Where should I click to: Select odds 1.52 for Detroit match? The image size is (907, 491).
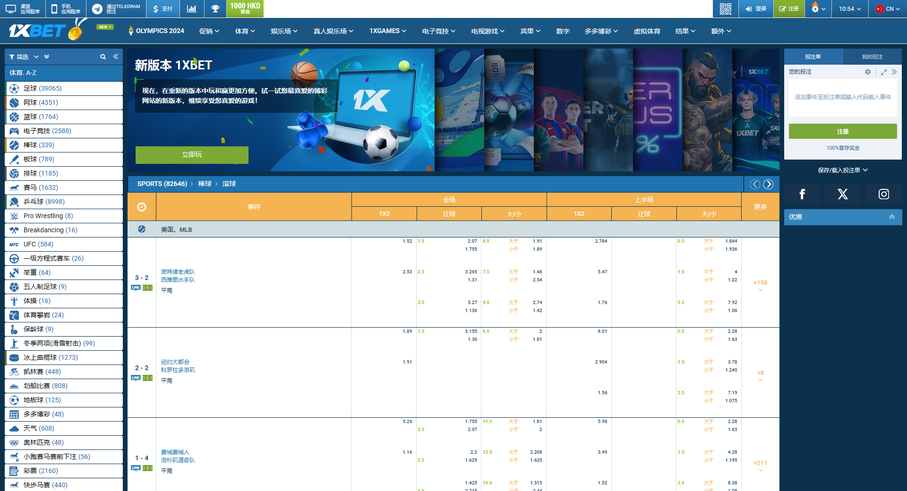click(407, 241)
